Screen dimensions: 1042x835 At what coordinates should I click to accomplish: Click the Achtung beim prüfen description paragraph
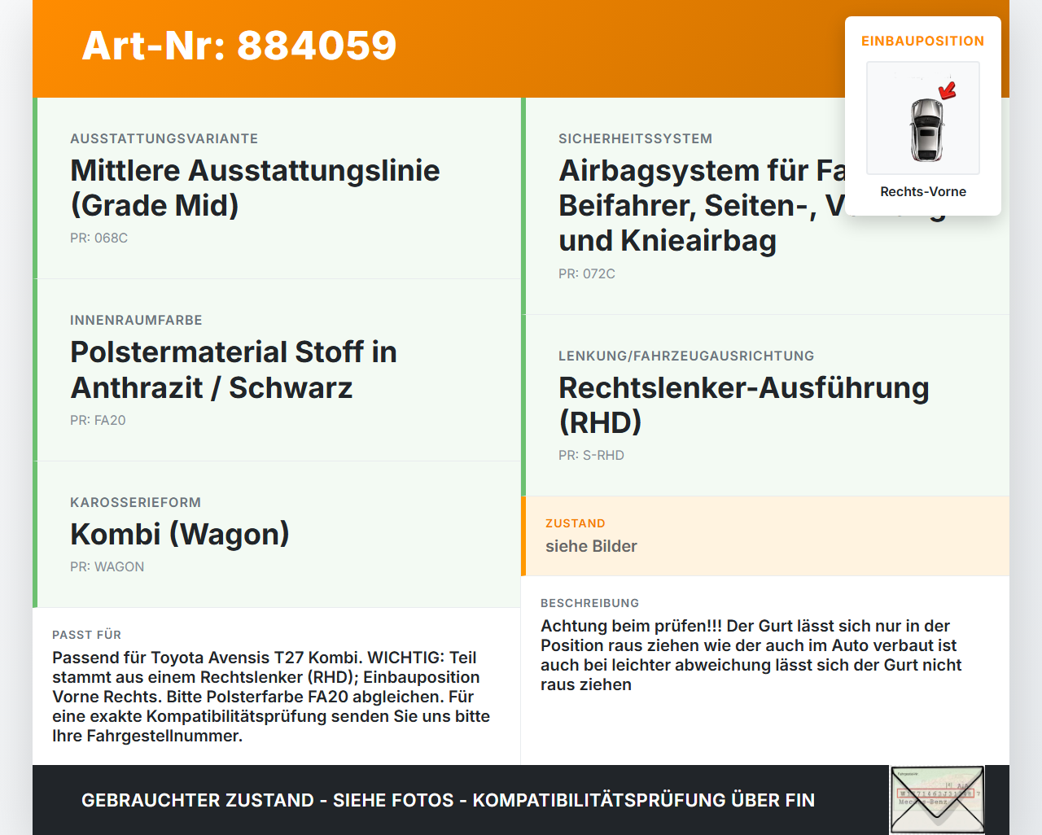[x=751, y=655]
